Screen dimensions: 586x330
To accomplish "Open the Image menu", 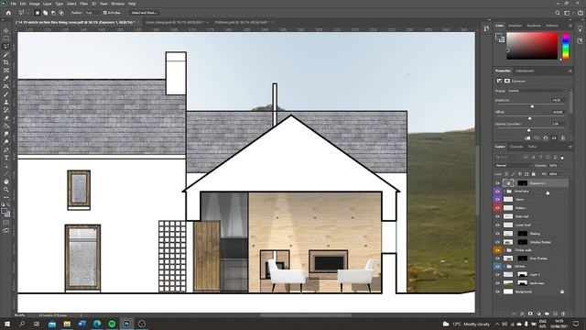I will pyautogui.click(x=35, y=4).
